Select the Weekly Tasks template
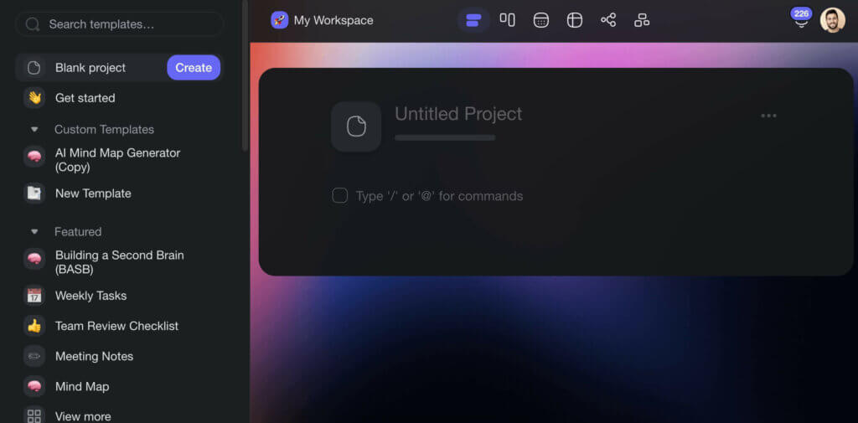 [90, 296]
